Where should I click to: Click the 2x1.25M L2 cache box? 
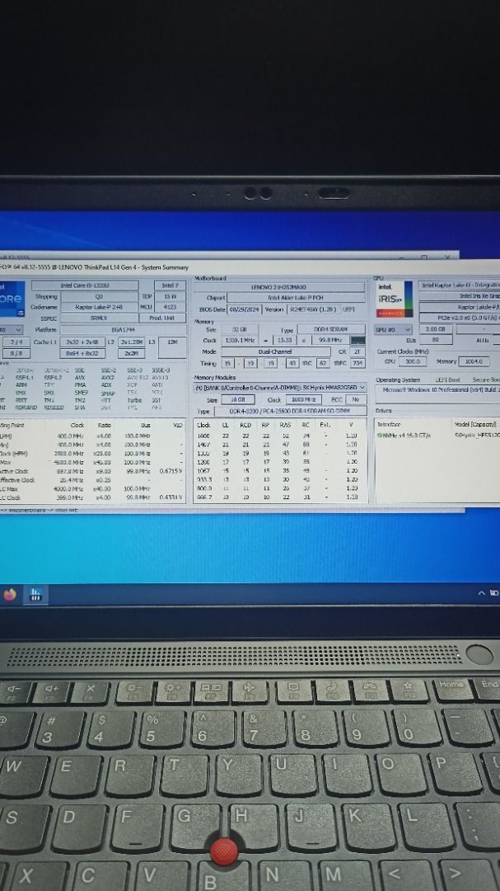point(132,342)
